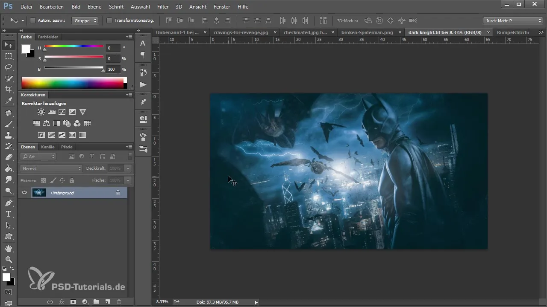
Task: Create a new layer
Action: tap(108, 302)
